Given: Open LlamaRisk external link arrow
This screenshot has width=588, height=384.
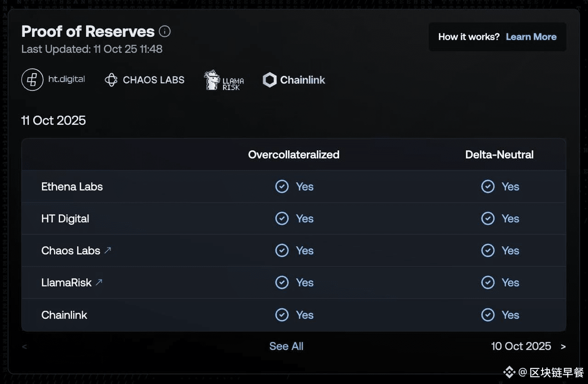Looking at the screenshot, I should coord(99,282).
